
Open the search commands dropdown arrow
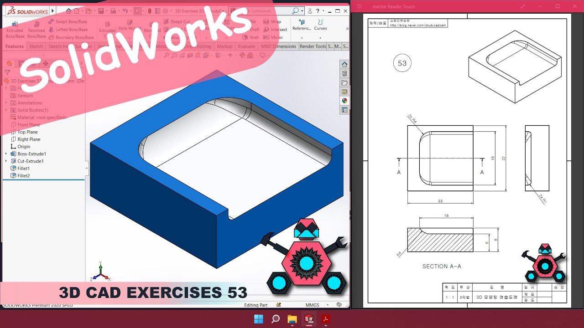click(x=302, y=11)
